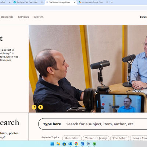Image resolution: width=147 pixels, height=147 pixels.
Task: Select the Yemenite Jewry popular topic
Action: click(96, 138)
